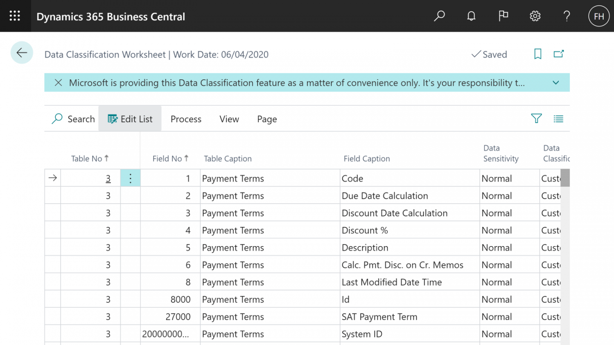Open the page in a new window icon
The width and height of the screenshot is (614, 345).
coord(559,54)
